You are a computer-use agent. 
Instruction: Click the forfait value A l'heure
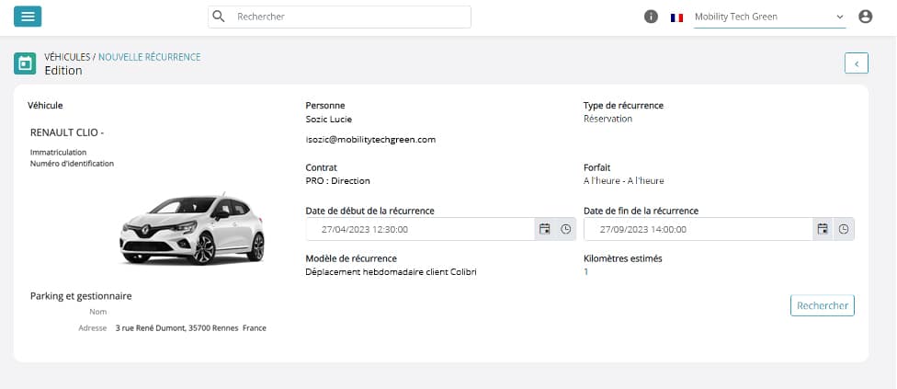coord(623,181)
